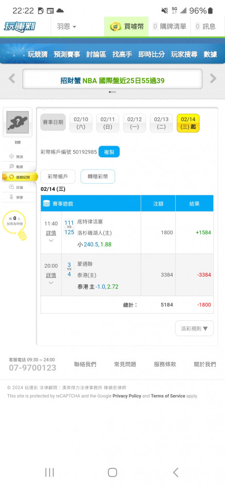This screenshot has height=487, width=225.
Task: Click customer service number 07-9700123
Action: [x=33, y=368]
